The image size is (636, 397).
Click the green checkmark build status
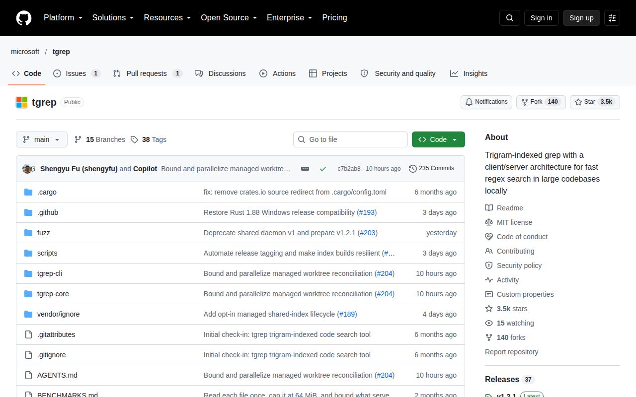323,169
